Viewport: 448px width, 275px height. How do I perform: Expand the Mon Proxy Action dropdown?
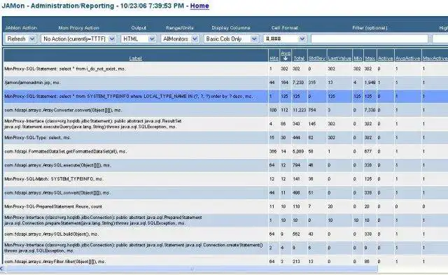pos(78,39)
